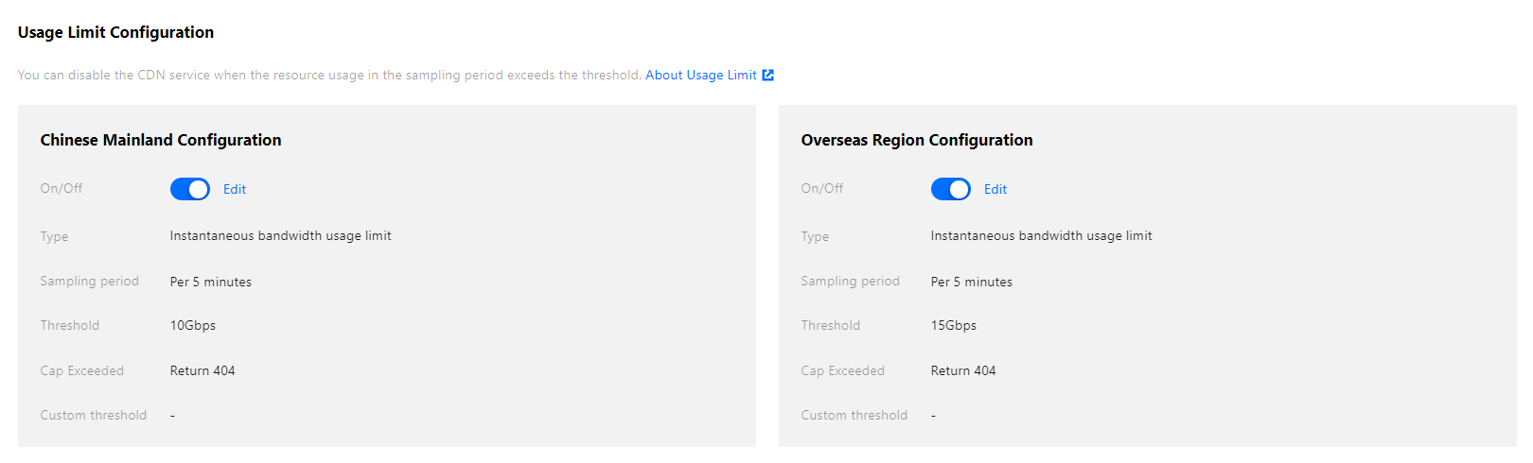The image size is (1533, 463).
Task: Click the 15Gbps threshold value
Action: coord(954,326)
